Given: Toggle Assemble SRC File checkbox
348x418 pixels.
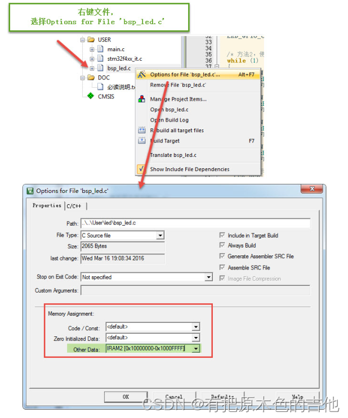Looking at the screenshot, I should 222,267.
